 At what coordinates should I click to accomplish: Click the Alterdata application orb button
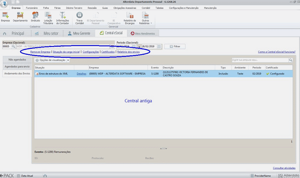pyautogui.click(x=4, y=4)
